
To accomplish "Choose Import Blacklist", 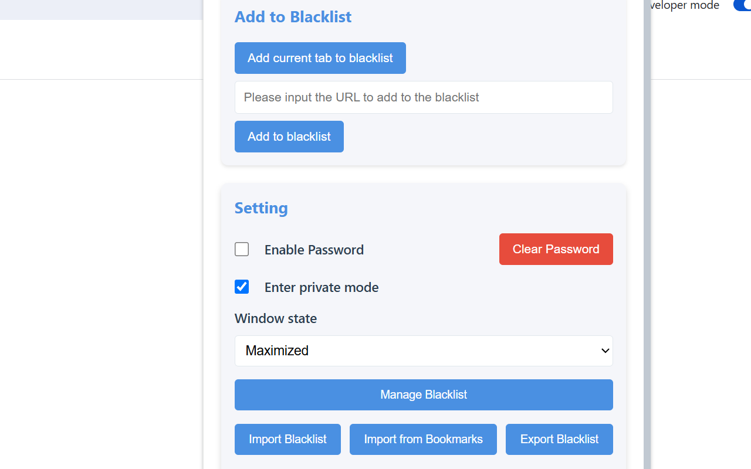I will tap(287, 439).
